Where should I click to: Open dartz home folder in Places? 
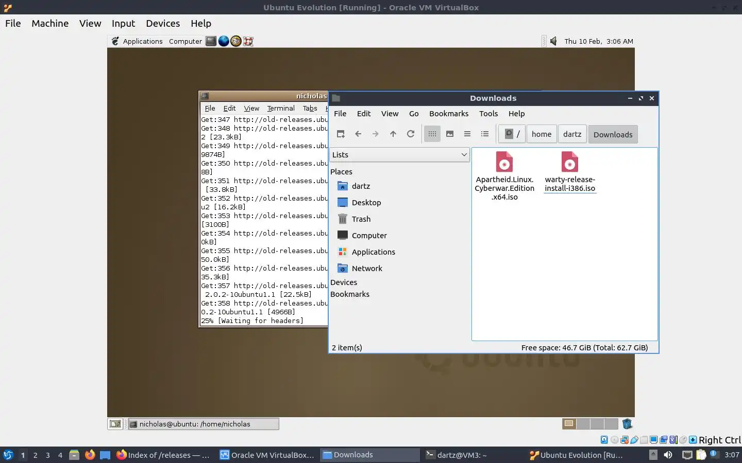(353, 186)
